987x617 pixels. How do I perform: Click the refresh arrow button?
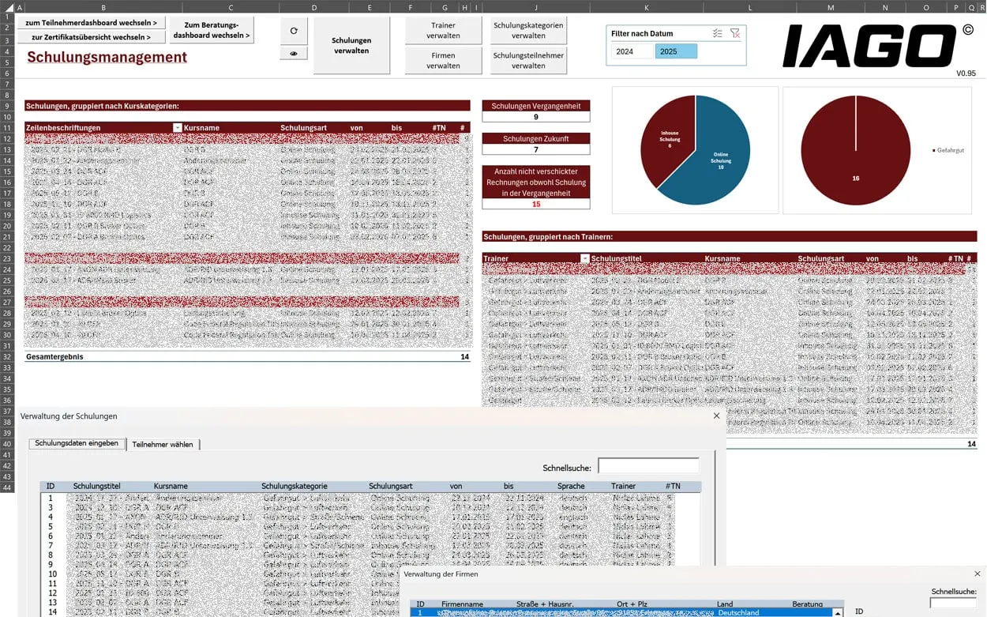pos(294,31)
